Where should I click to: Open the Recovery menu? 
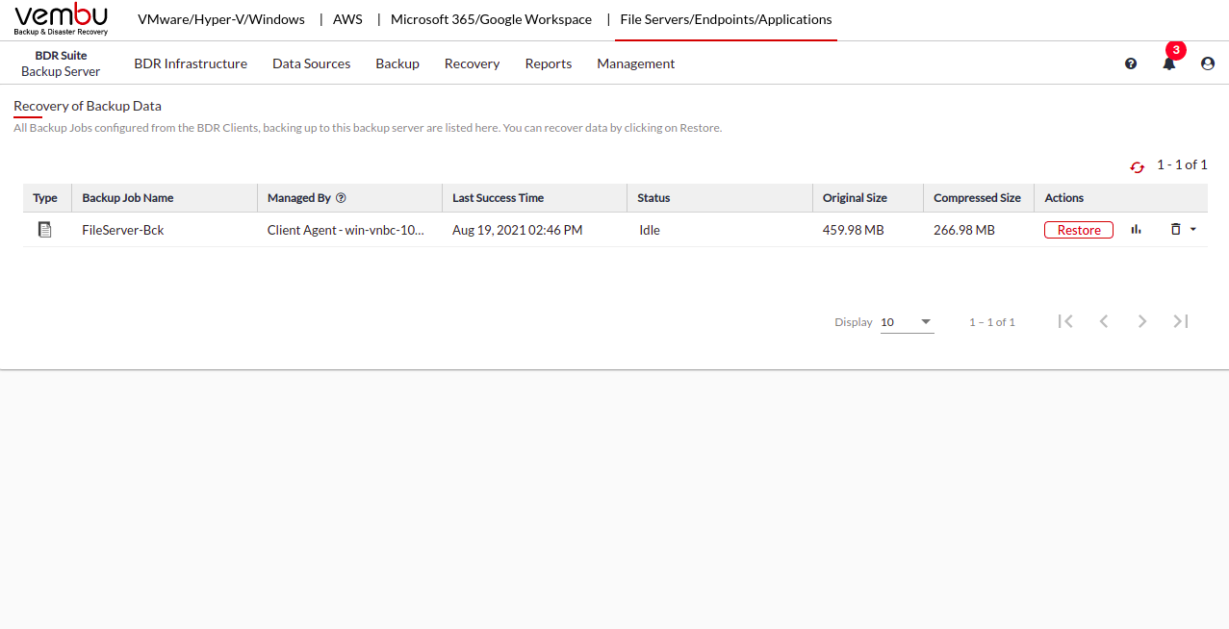click(x=472, y=63)
